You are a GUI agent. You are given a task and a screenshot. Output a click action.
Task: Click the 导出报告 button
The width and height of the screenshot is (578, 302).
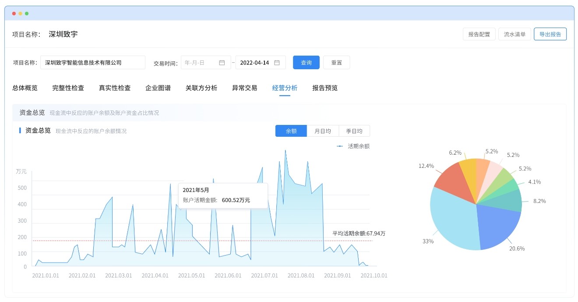550,34
